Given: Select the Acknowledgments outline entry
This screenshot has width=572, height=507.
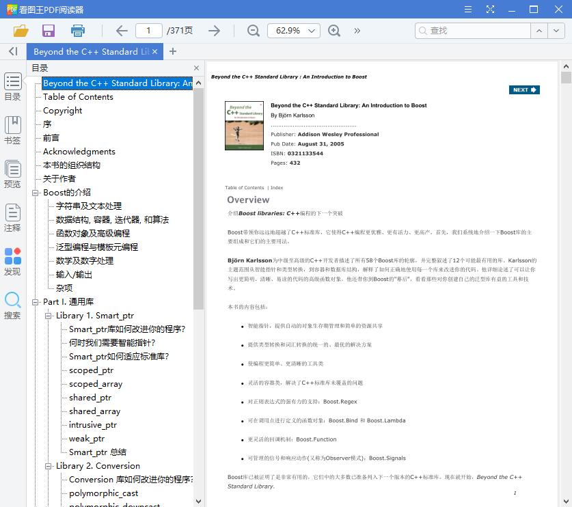Looking at the screenshot, I should pos(79,152).
